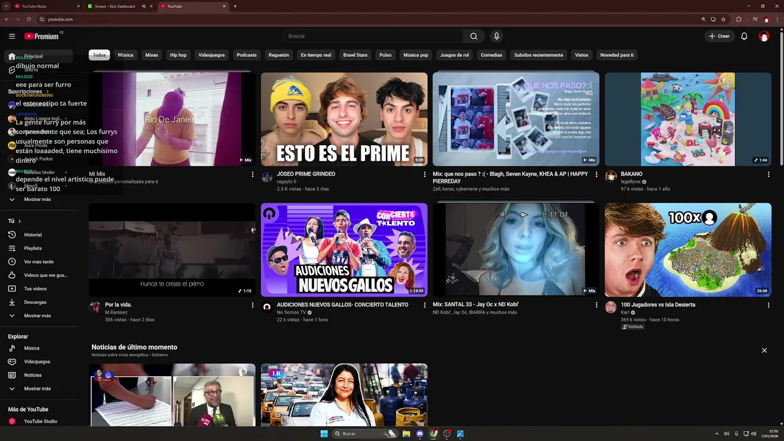This screenshot has height=441, width=784.
Task: Open Noticias under Explorar
Action: click(39, 375)
